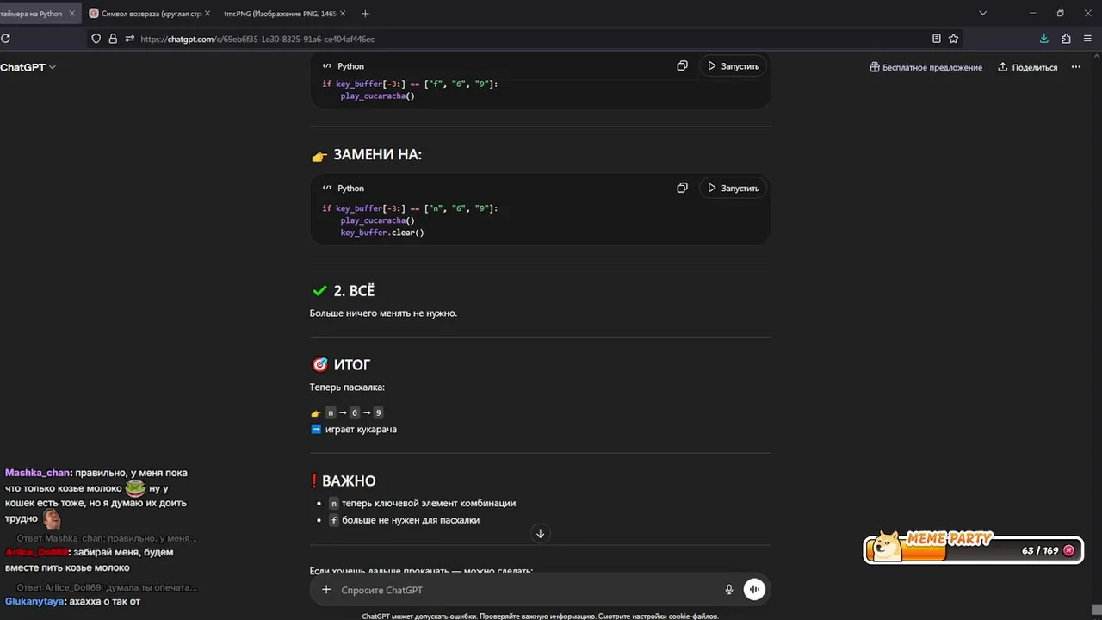Copy the first Python code block
The width and height of the screenshot is (1102, 620).
tap(682, 66)
